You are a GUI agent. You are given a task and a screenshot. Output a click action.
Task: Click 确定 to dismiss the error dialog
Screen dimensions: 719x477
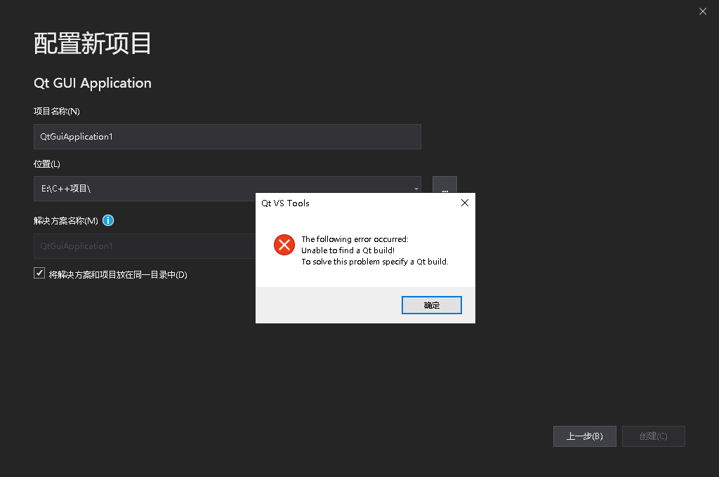coord(431,304)
